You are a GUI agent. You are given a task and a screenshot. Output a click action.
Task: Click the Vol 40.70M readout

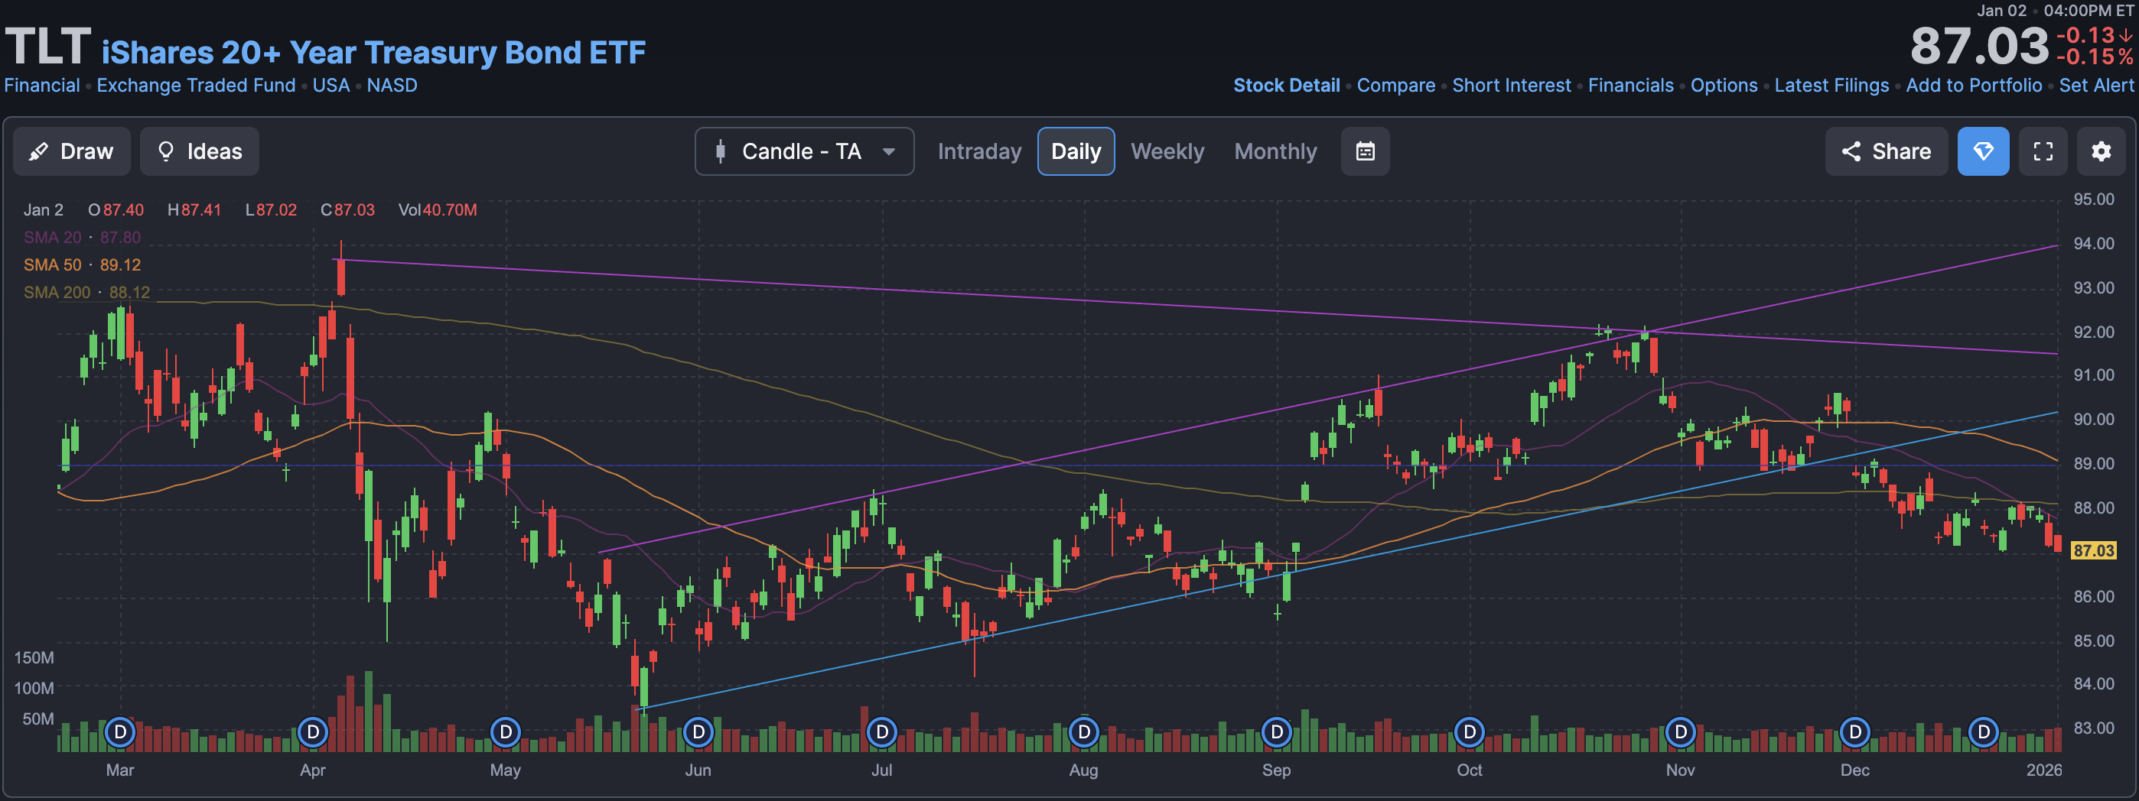pyautogui.click(x=438, y=209)
